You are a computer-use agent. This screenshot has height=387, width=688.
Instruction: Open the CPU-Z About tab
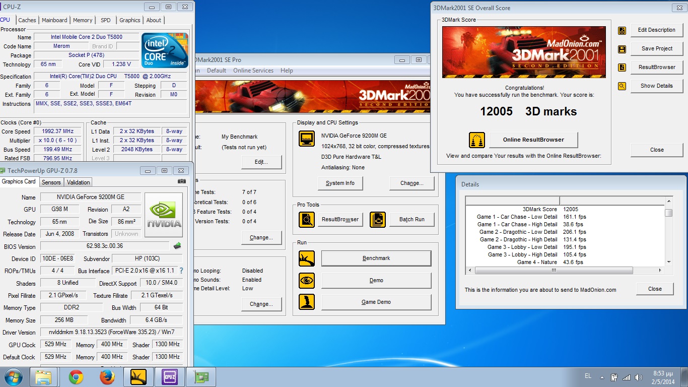[x=154, y=20]
